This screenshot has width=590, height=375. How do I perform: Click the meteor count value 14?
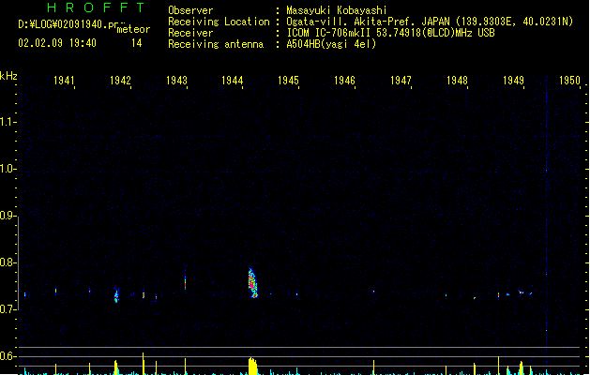(137, 43)
